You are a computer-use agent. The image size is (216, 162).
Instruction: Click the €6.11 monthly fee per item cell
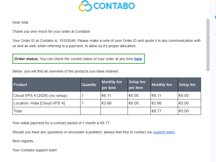(114, 95)
